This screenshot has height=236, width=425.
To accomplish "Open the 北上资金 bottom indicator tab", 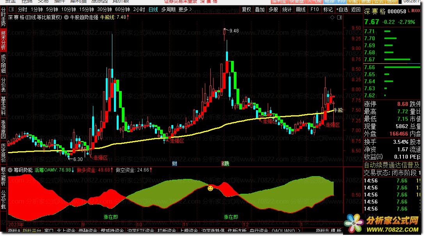I will 66,231.
